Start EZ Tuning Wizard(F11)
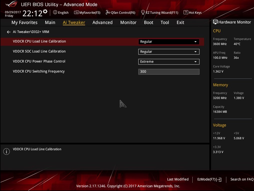254x191 pixels. 159,12
